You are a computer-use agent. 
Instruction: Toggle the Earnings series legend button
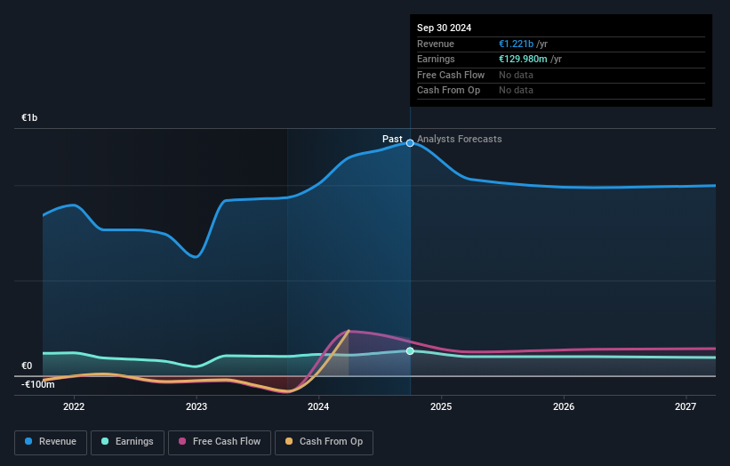pyautogui.click(x=127, y=442)
